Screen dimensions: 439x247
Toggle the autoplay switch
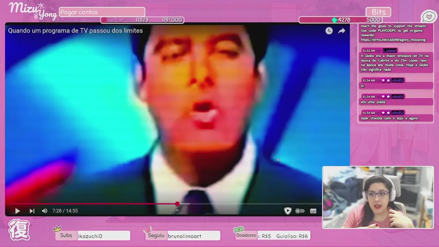click(x=299, y=211)
